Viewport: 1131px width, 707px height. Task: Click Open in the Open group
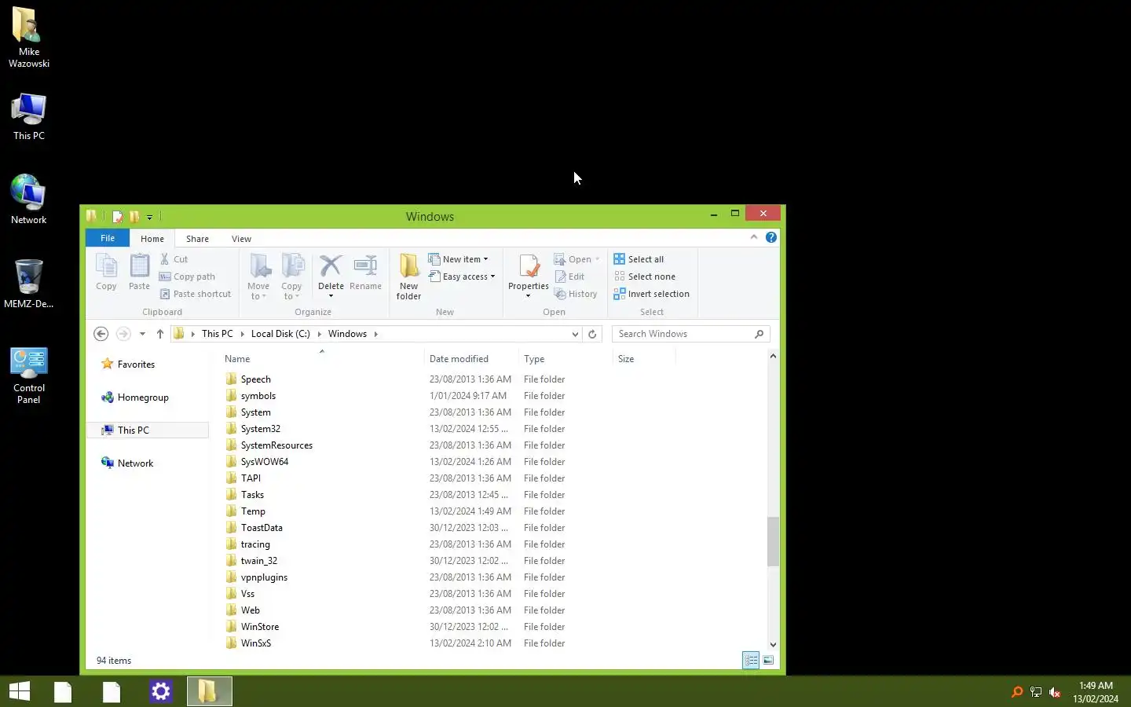pyautogui.click(x=577, y=259)
